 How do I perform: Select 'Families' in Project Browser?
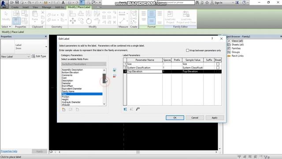pyautogui.click(x=236, y=48)
